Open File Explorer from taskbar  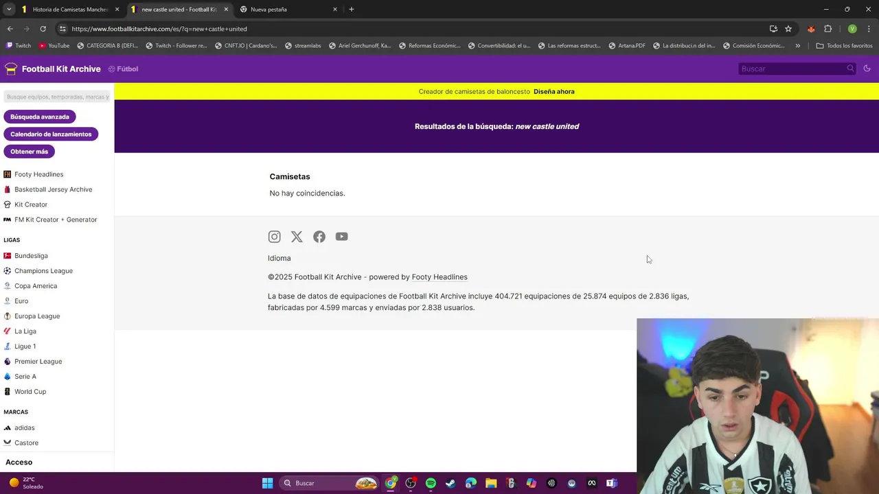click(491, 483)
